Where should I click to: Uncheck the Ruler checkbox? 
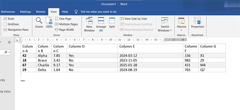5,18
